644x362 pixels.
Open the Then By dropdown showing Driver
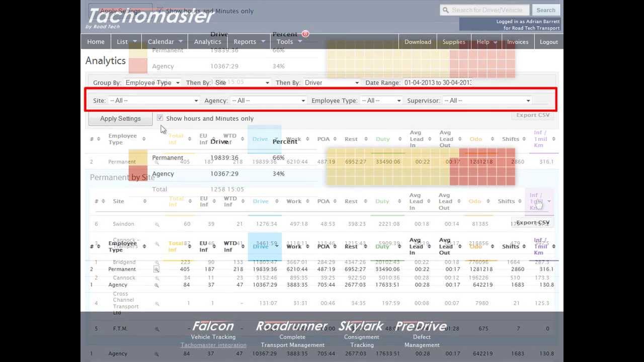click(x=332, y=82)
